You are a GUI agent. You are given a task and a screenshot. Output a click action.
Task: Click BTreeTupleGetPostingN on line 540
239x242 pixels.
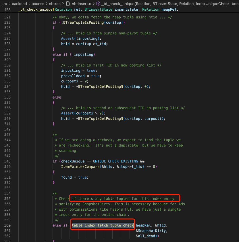[101, 119]
